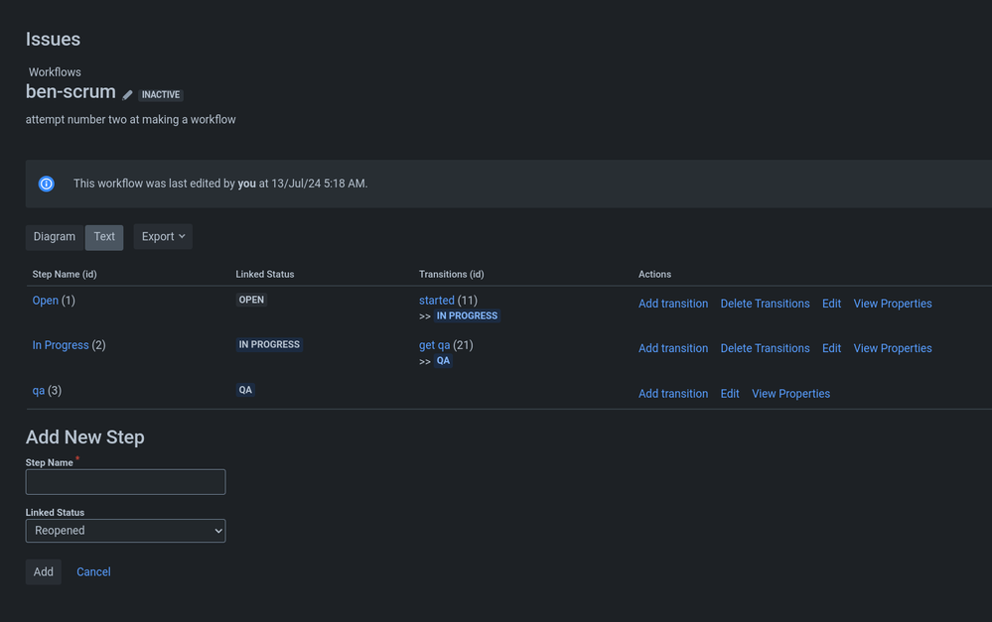Switch to the Diagram view tab
This screenshot has height=622, width=992.
click(55, 236)
